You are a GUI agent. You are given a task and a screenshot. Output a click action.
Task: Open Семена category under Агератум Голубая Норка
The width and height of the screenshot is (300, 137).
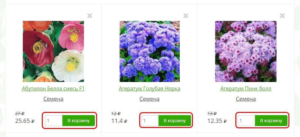[x=150, y=99]
